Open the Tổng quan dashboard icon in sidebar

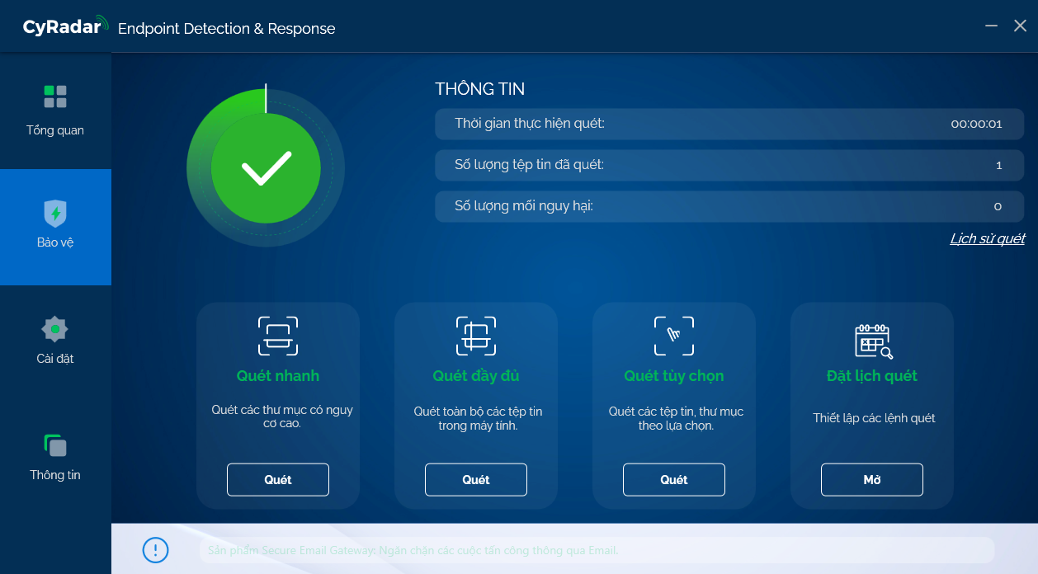click(x=55, y=96)
